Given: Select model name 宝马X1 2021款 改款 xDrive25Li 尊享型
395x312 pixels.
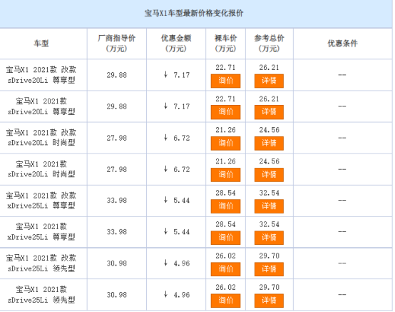Looking at the screenshot, I should pos(41,201).
